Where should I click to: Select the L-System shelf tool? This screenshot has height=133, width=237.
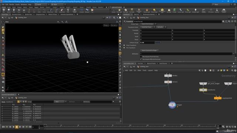click(81, 10)
